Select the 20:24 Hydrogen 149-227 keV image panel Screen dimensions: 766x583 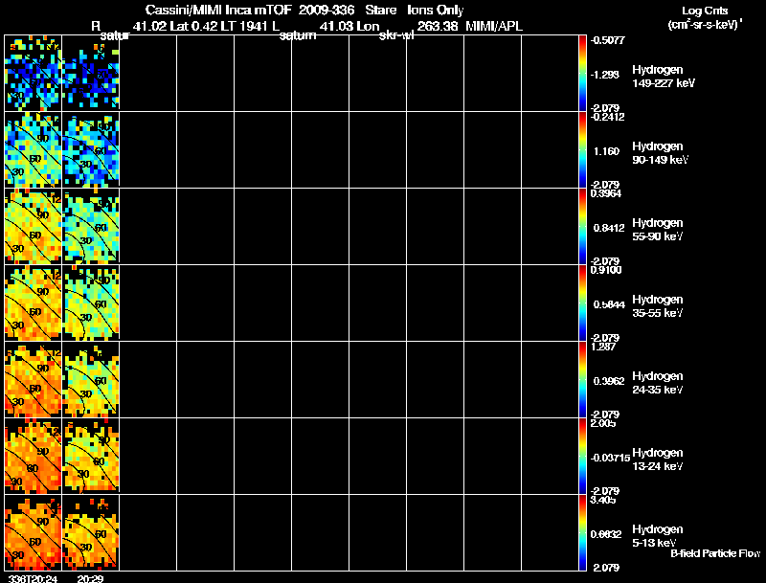(34, 73)
